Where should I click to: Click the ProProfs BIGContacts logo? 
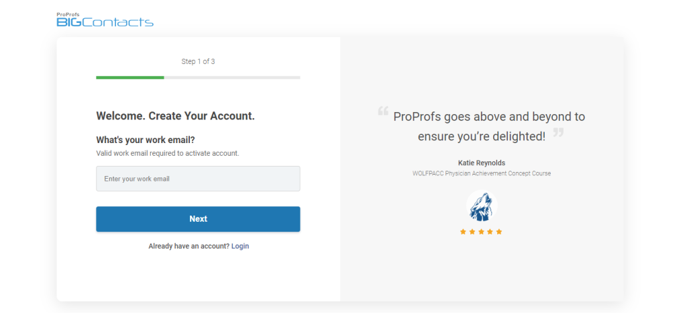(x=105, y=20)
